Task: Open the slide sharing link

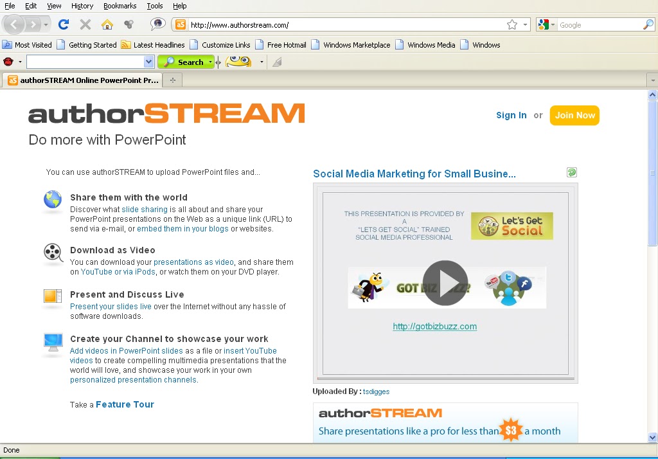Action: click(145, 209)
